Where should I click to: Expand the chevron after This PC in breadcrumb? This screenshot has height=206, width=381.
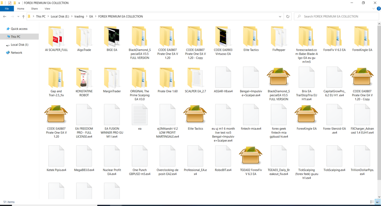pos(48,17)
